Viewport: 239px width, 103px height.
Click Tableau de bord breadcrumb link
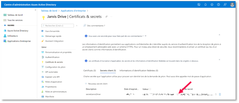[49, 11]
